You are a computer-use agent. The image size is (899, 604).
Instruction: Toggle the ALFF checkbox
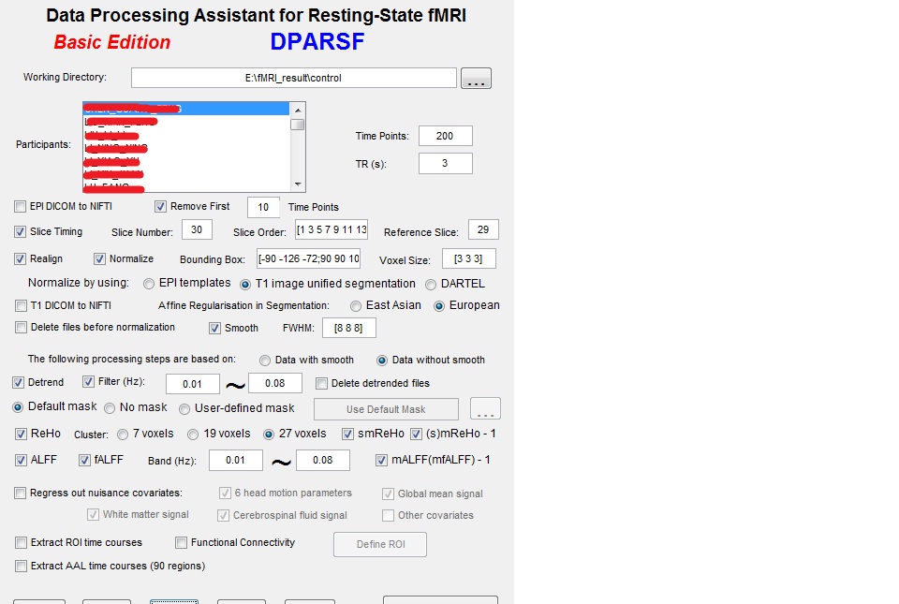pyautogui.click(x=22, y=460)
